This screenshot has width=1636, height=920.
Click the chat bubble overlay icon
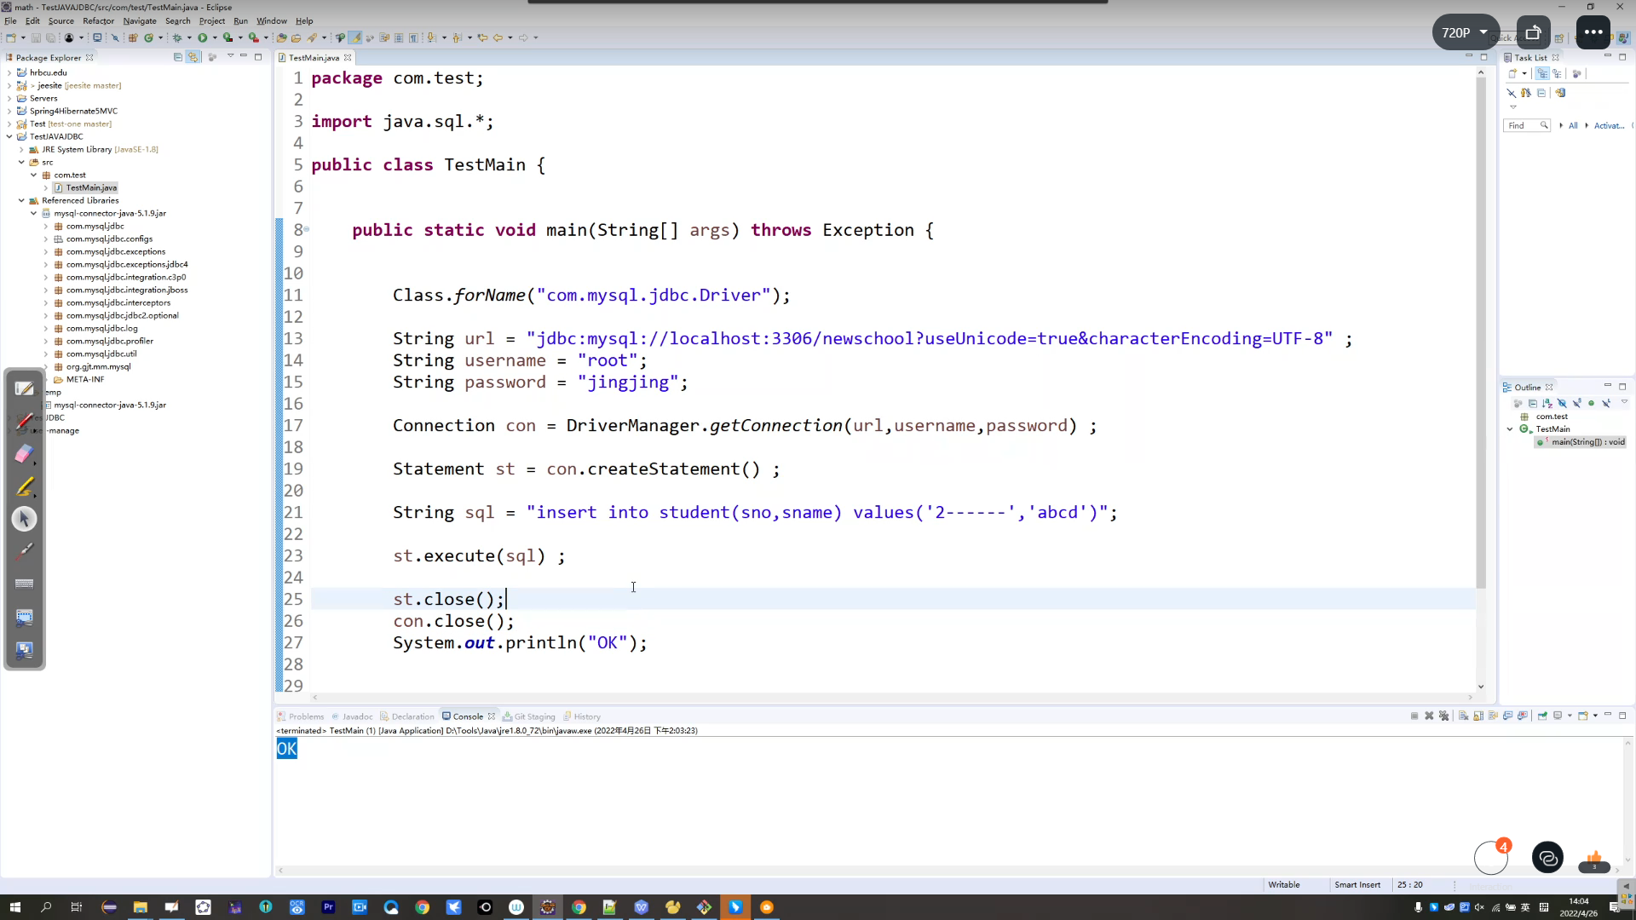pyautogui.click(x=1547, y=858)
